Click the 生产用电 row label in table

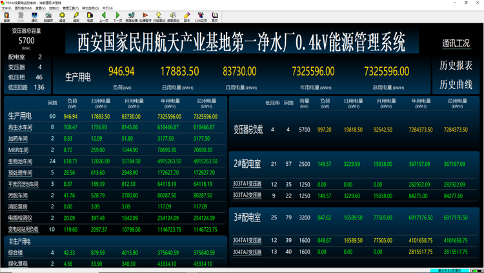pos(20,116)
